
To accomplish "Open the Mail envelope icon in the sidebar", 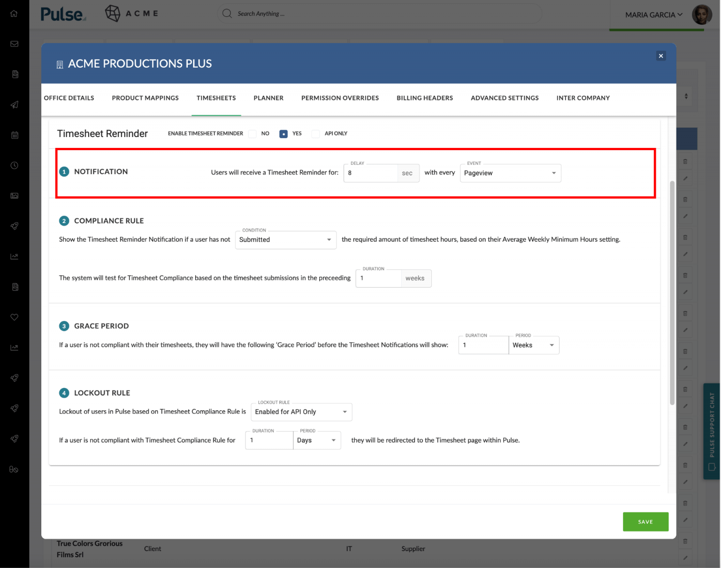I will click(x=14, y=44).
